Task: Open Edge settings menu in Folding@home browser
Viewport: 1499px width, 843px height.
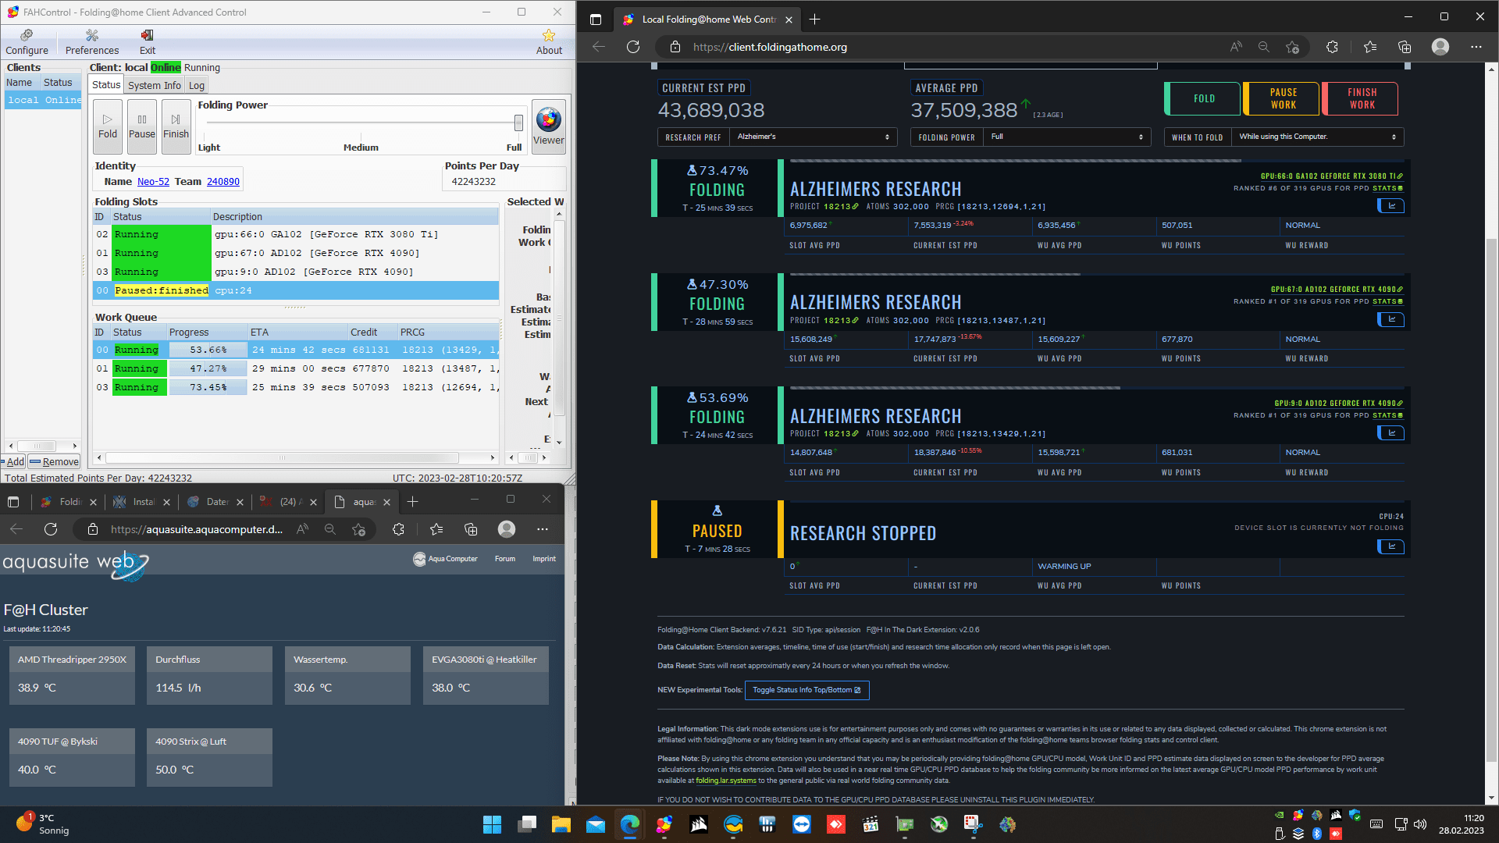Action: pyautogui.click(x=1476, y=47)
